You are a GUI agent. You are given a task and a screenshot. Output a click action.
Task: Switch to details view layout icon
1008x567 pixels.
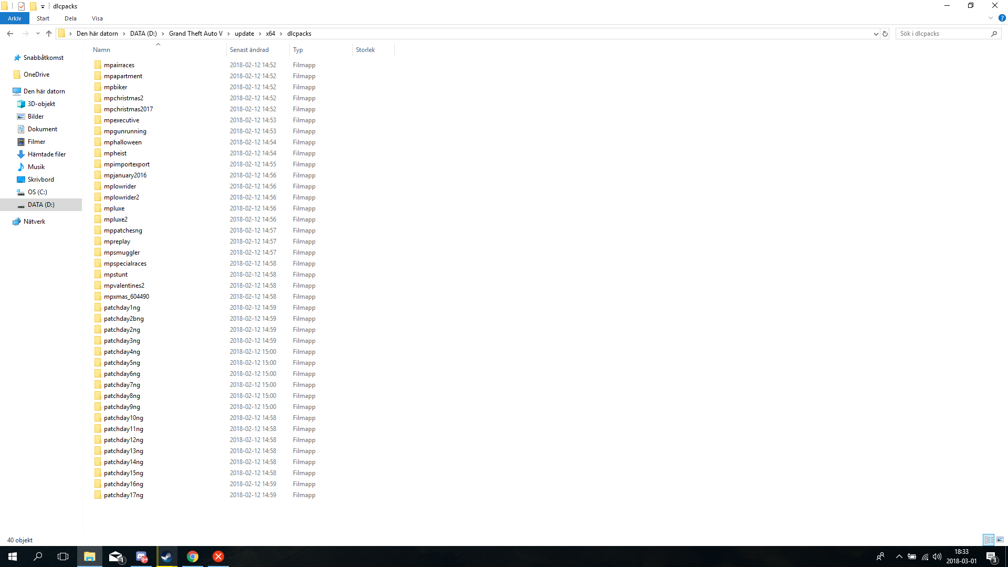989,540
